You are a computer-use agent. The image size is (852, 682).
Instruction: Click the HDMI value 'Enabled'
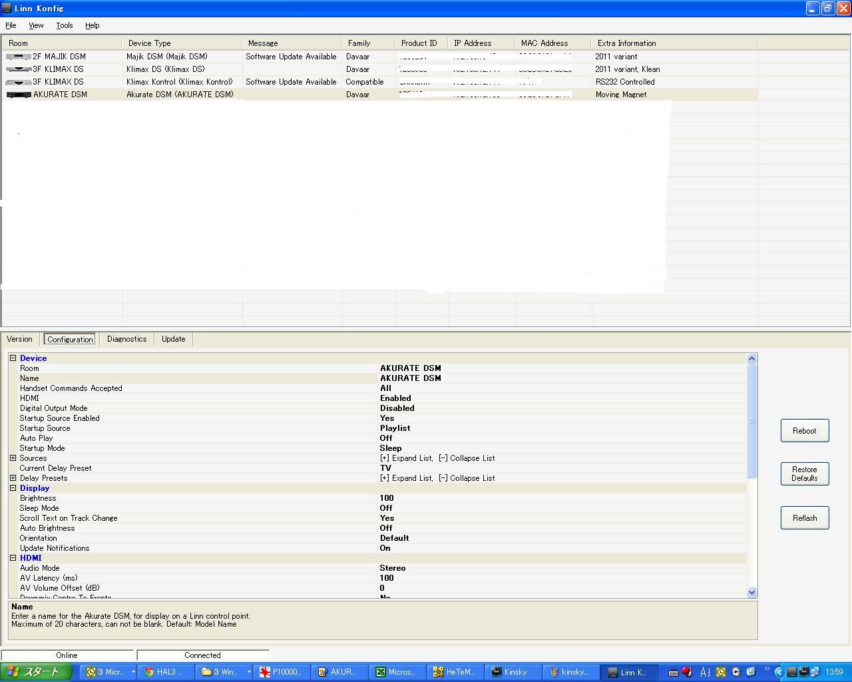click(x=395, y=398)
